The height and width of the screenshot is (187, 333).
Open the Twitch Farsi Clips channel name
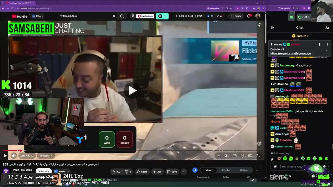click(21, 170)
